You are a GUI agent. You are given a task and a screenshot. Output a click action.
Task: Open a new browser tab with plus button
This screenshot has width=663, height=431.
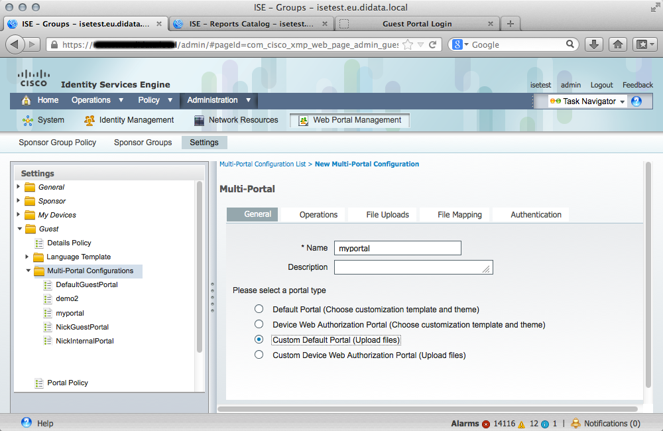(511, 24)
